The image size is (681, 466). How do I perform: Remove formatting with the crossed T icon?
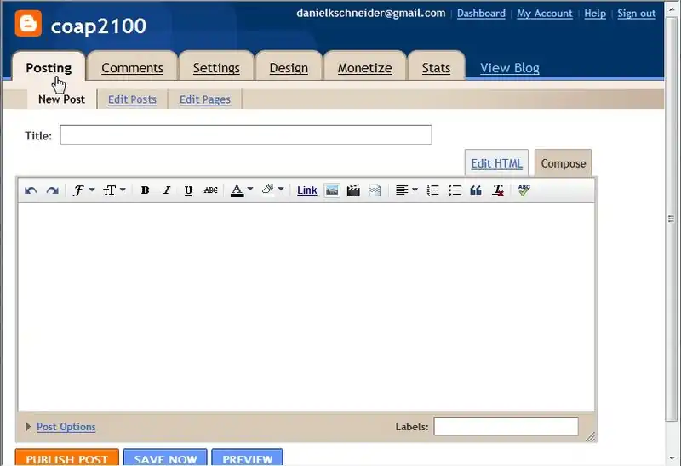coord(498,190)
